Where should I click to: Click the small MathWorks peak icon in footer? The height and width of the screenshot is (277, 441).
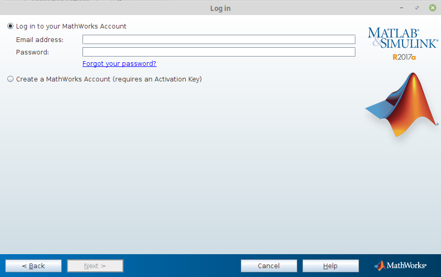click(x=379, y=266)
